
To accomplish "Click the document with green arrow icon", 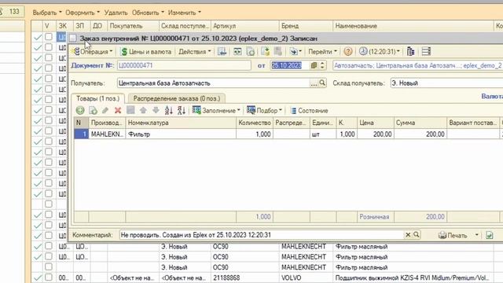I will 266,52.
